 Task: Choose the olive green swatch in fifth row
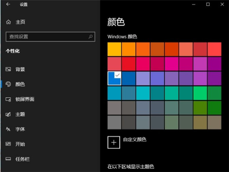coord(200,108)
